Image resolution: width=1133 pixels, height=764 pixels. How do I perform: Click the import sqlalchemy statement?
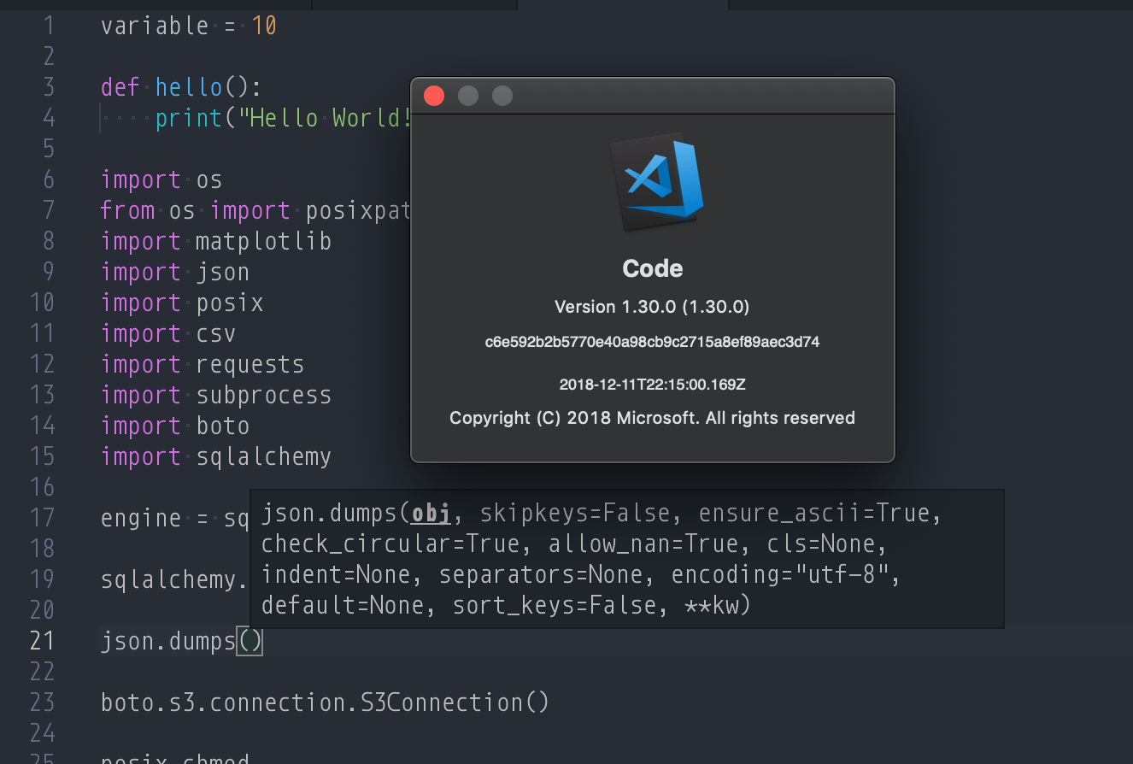215,456
